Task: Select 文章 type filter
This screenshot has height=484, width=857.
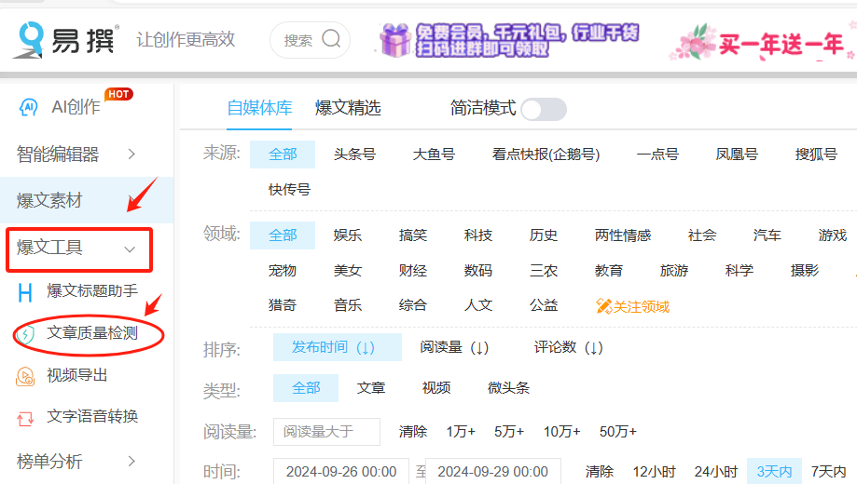Action: point(371,388)
